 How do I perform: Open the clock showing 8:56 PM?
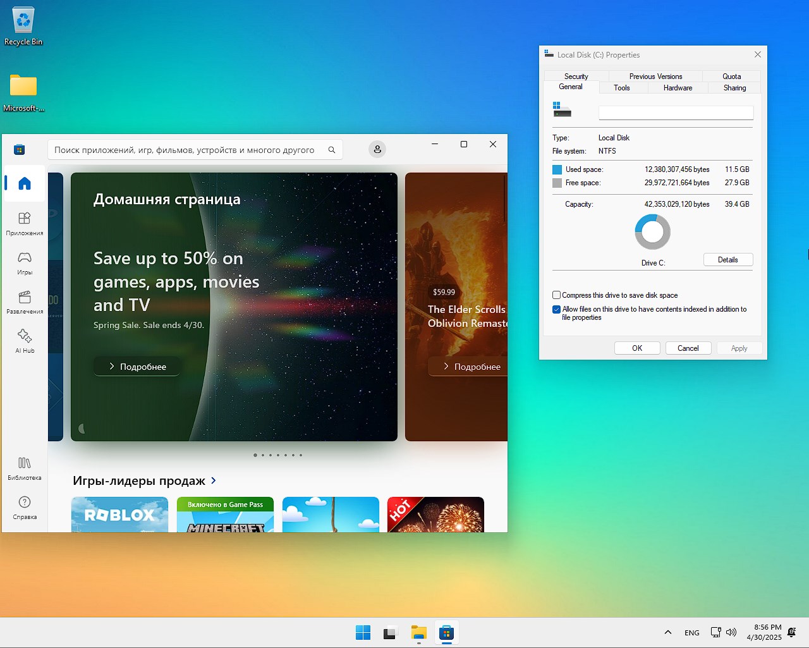[764, 632]
